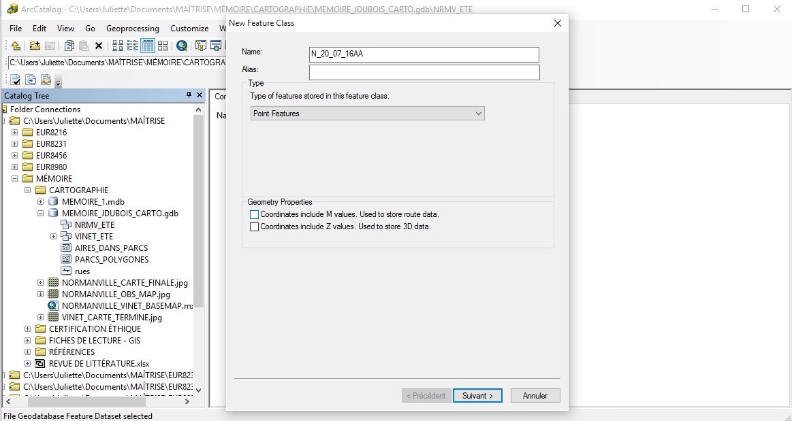Click the Suivant button

tap(477, 396)
